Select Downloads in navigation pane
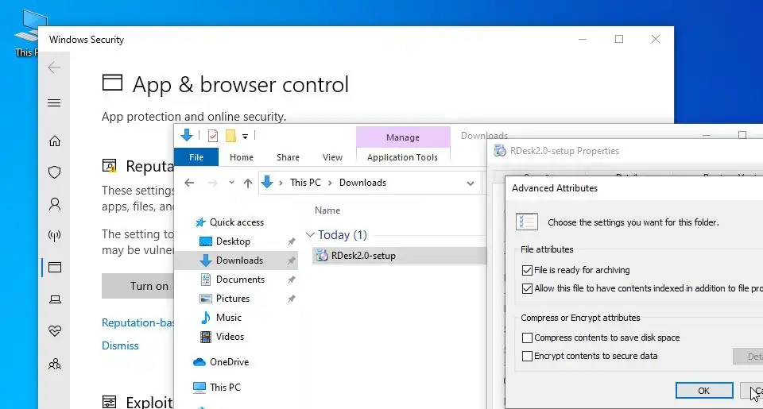 pyautogui.click(x=236, y=260)
